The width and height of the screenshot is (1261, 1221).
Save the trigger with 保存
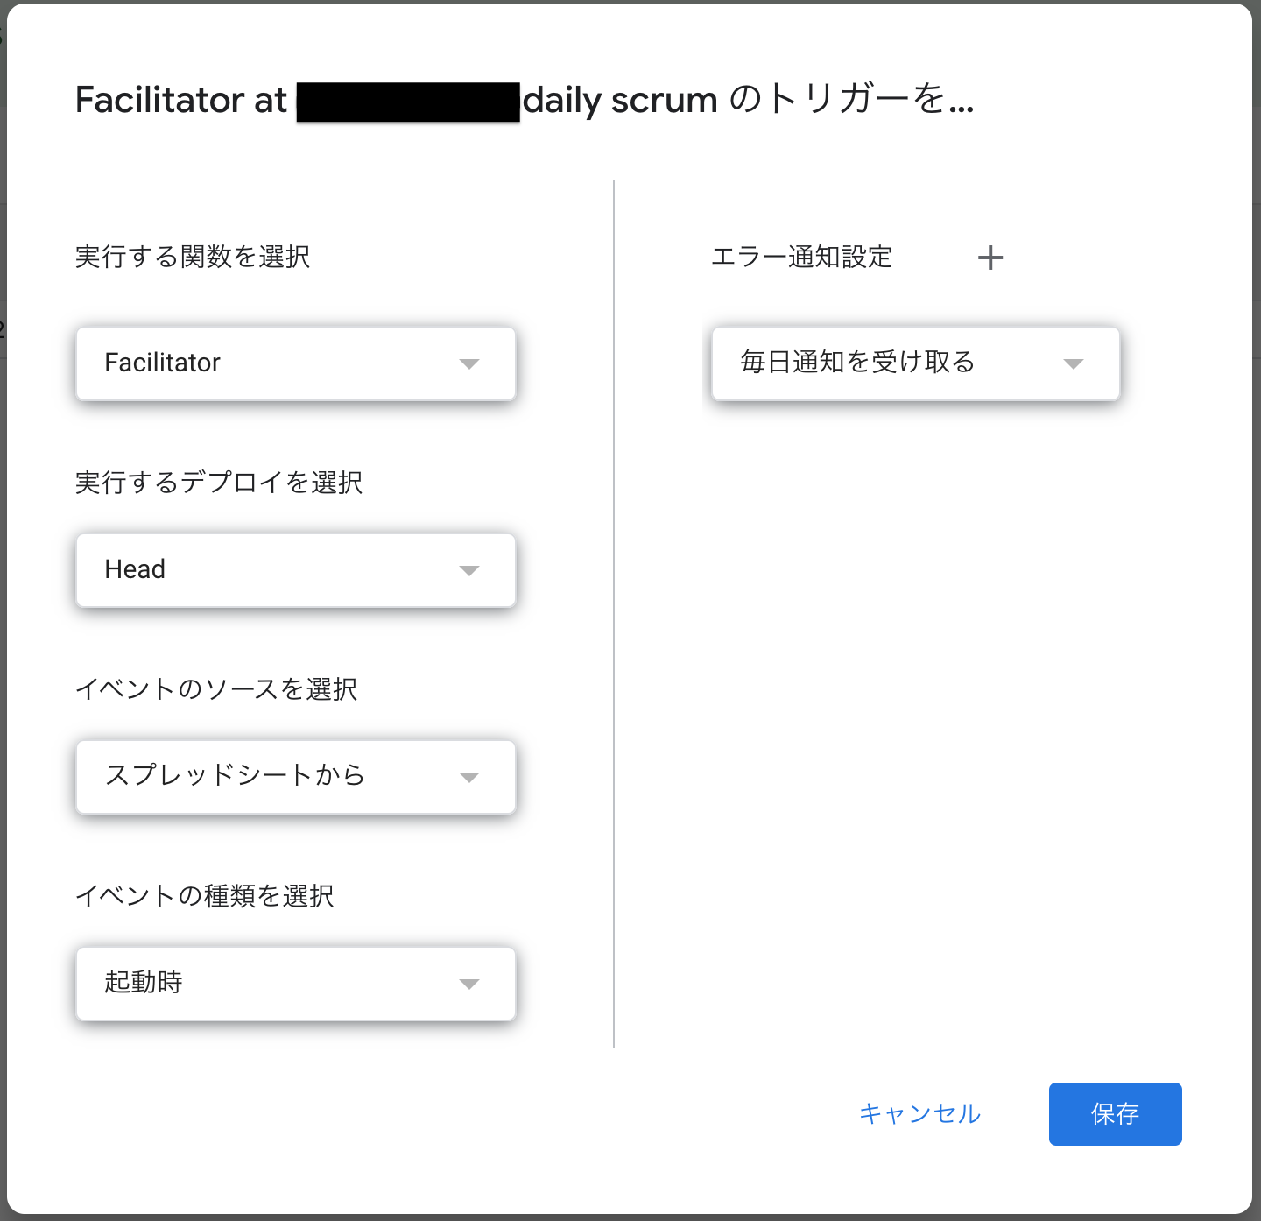(x=1115, y=1114)
